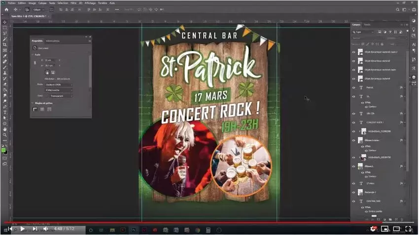Click the Learn lightbulb panel icon
The image size is (419, 235).
414,29
